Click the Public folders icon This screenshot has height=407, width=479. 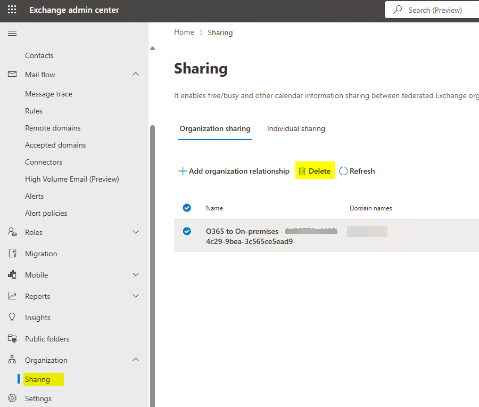coord(12,339)
